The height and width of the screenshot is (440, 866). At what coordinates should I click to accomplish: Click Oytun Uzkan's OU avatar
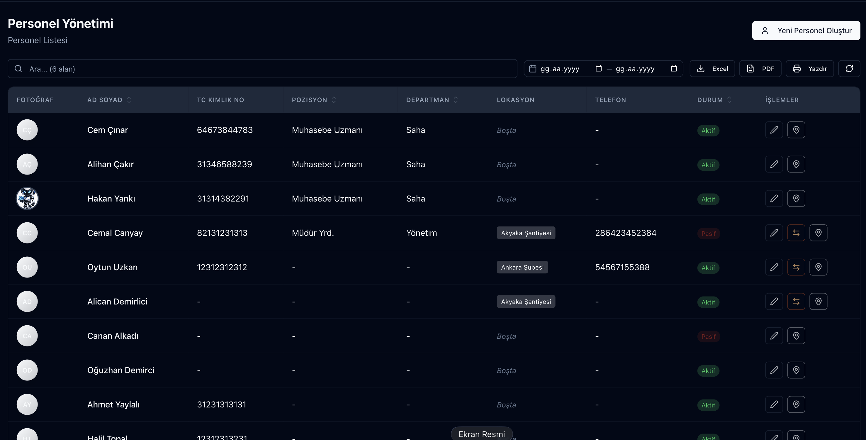(27, 267)
